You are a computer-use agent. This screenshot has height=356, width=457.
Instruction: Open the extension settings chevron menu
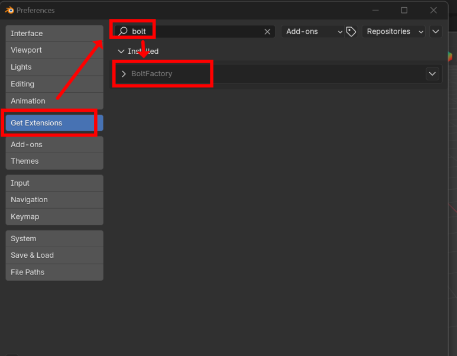coord(436,31)
